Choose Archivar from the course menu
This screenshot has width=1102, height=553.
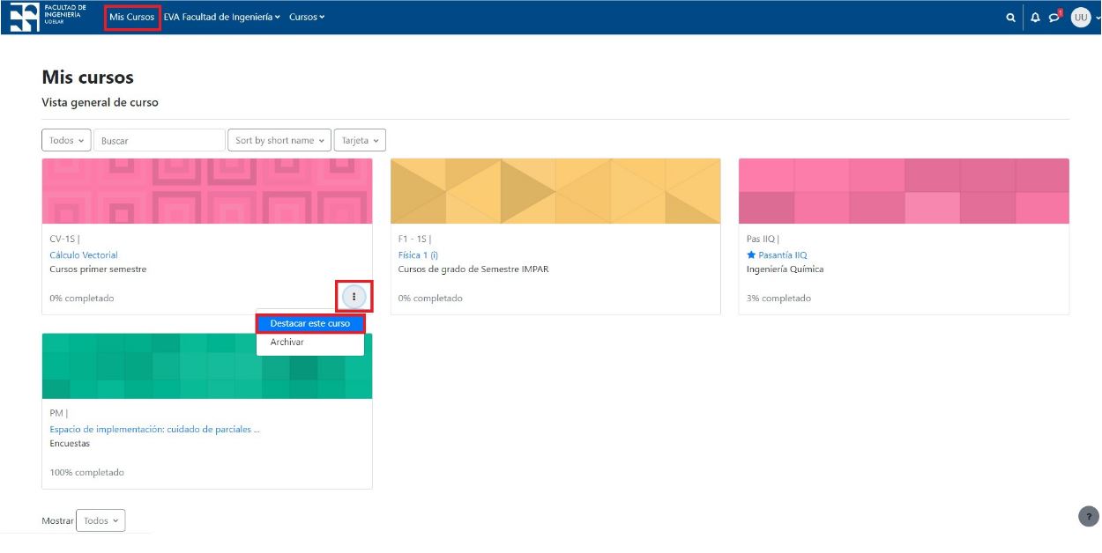pos(287,343)
